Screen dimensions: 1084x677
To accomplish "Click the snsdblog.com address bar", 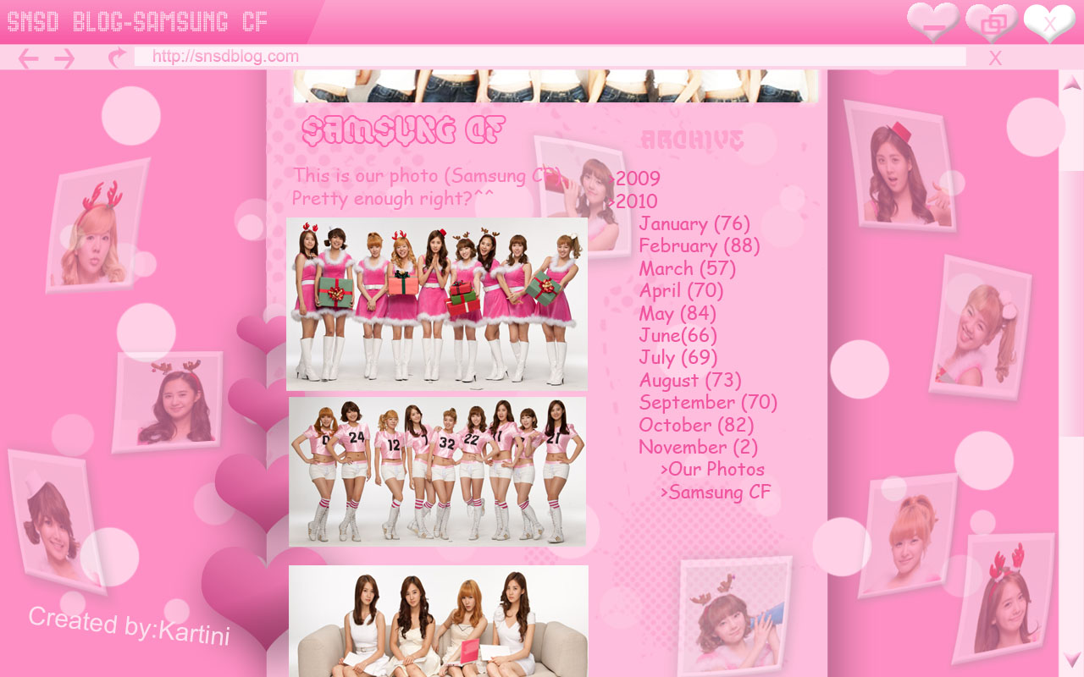I will 550,57.
